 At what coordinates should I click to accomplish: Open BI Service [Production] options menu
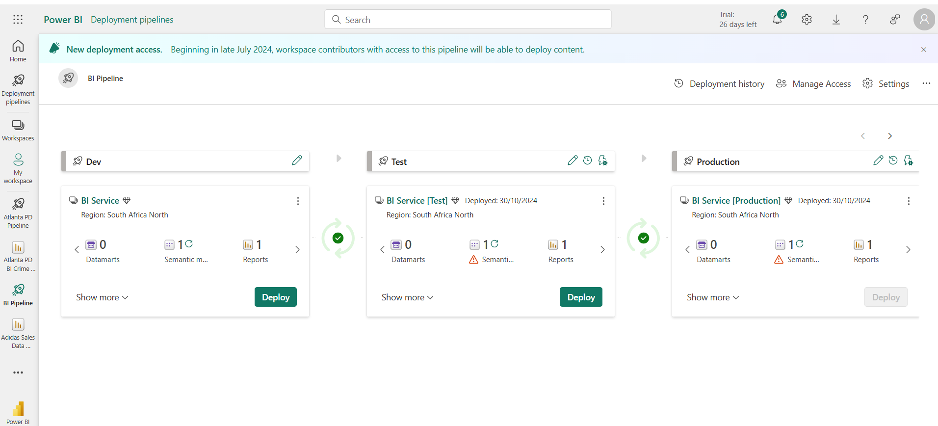click(909, 201)
